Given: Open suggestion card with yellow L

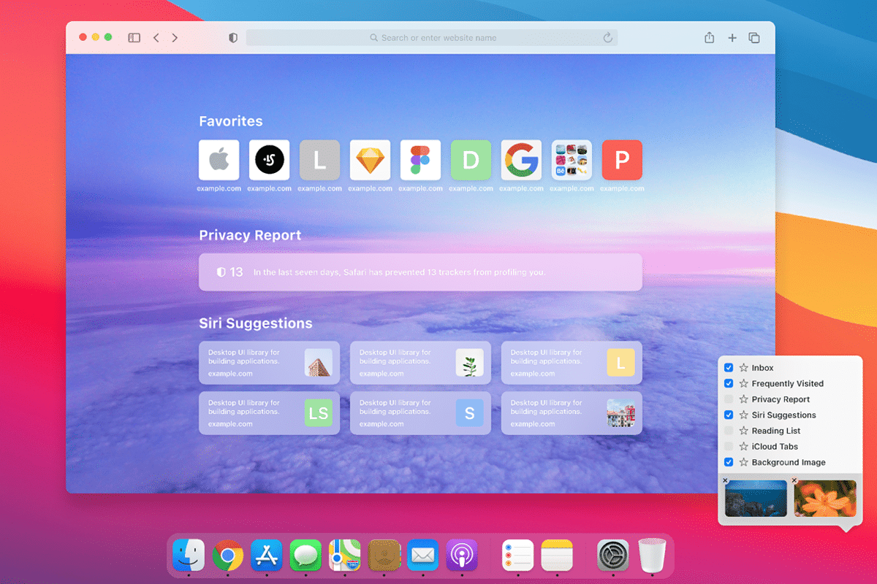Looking at the screenshot, I should 572,363.
